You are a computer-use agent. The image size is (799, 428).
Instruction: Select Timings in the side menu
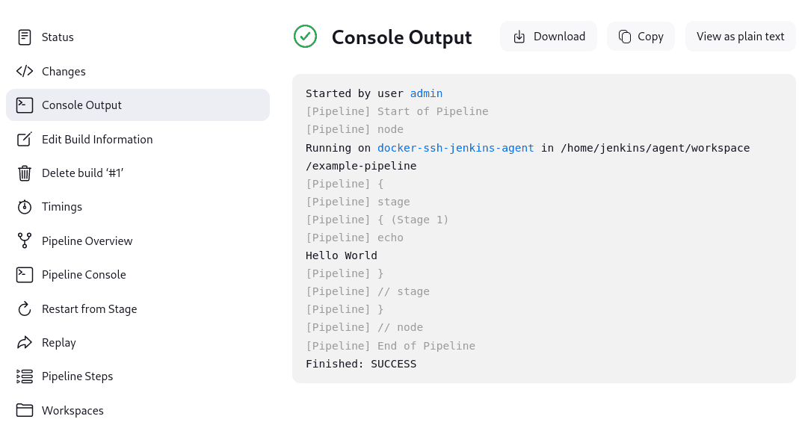(x=62, y=207)
